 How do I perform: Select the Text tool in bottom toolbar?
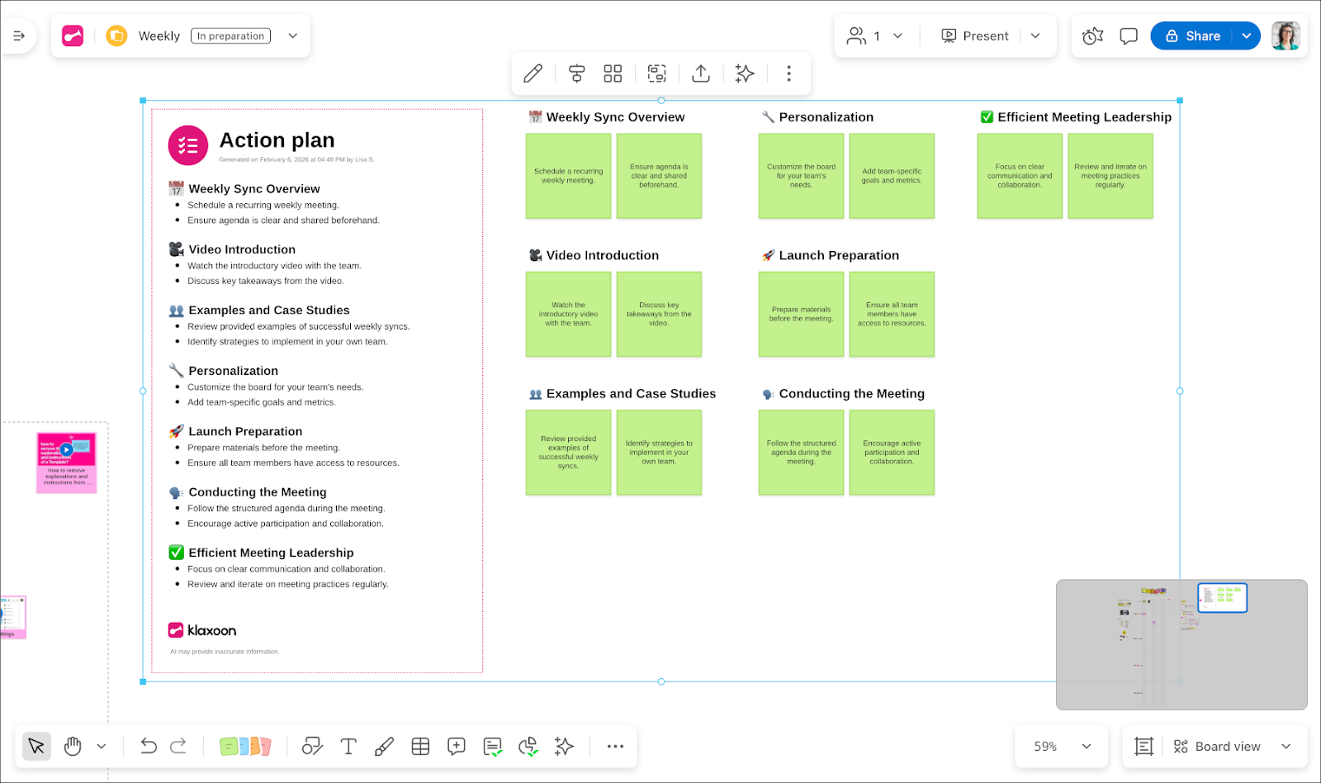pyautogui.click(x=348, y=747)
